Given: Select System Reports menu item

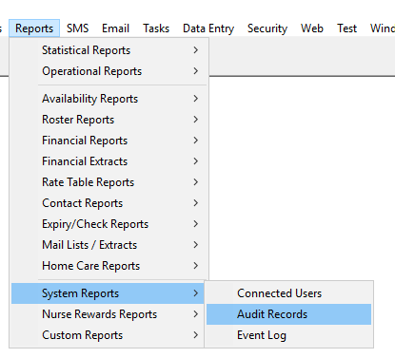Looking at the screenshot, I should (x=108, y=293).
